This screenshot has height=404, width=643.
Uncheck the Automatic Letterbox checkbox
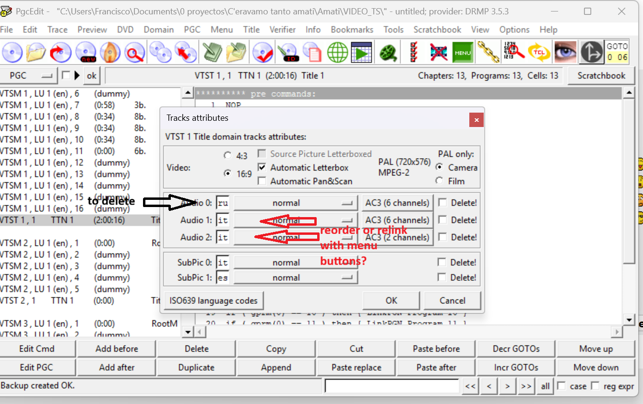tap(262, 168)
